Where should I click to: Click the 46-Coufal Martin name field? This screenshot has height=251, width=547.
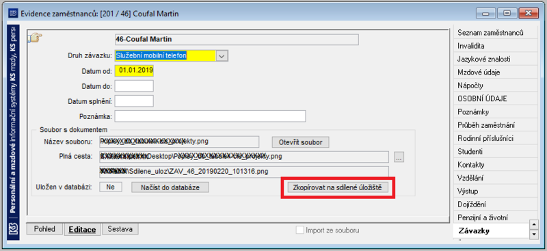pyautogui.click(x=237, y=40)
